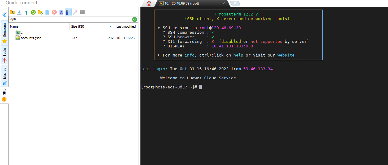Toggle the highlighted blue follow-terminal-folder icon
This screenshot has width=388, height=165.
[68, 12]
